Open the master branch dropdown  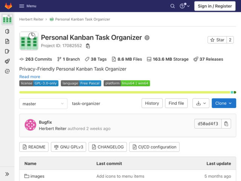click(43, 104)
